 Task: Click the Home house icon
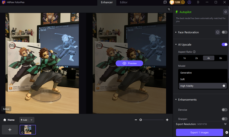click(x=5, y=120)
